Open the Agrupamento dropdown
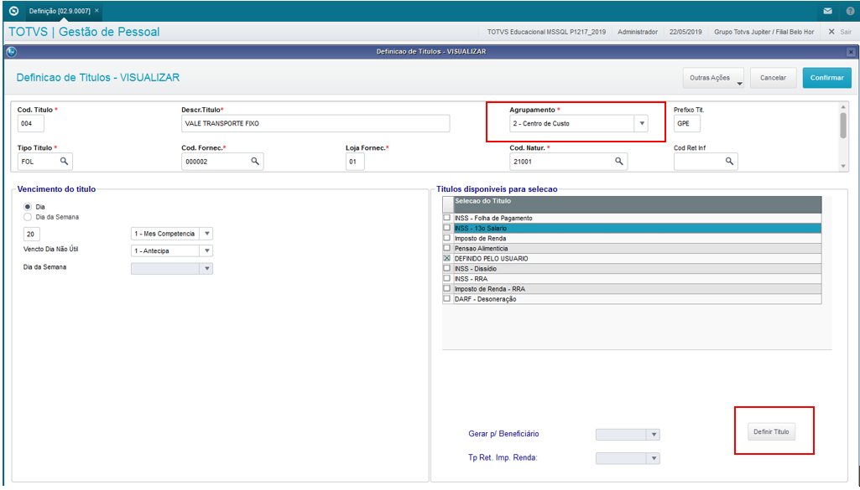Image resolution: width=860 pixels, height=490 pixels. pos(642,123)
